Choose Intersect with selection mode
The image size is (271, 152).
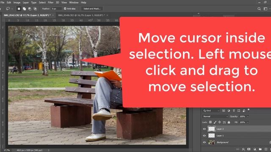click(x=35, y=8)
